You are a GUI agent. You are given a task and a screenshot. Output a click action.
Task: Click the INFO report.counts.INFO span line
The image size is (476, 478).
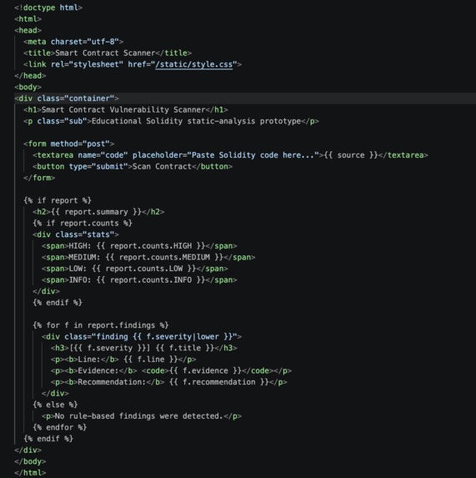coord(139,279)
